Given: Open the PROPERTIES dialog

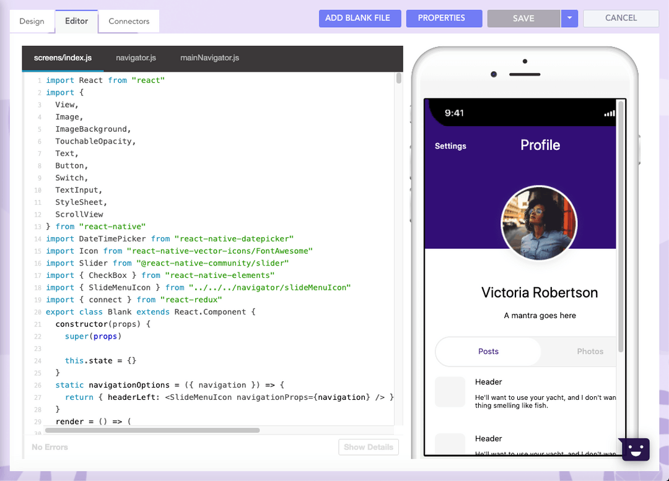Looking at the screenshot, I should point(444,18).
